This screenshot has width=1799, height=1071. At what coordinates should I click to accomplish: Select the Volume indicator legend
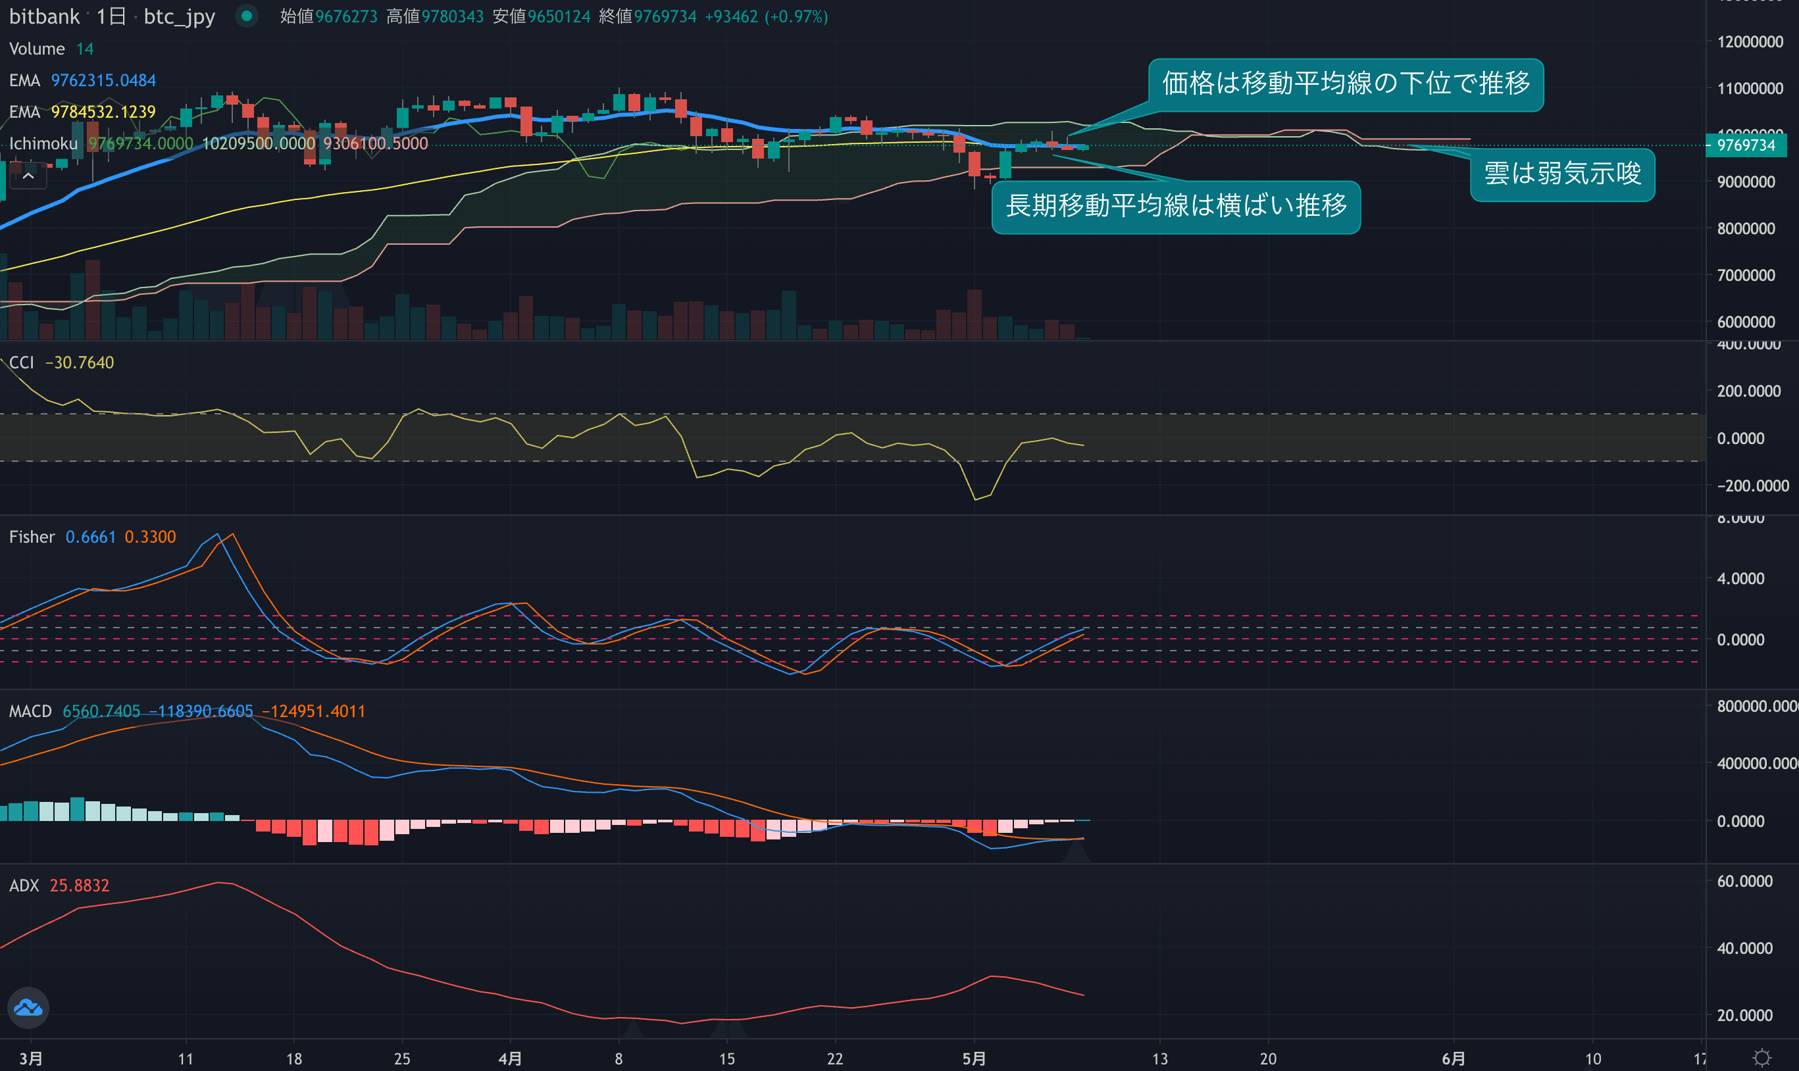tap(37, 49)
